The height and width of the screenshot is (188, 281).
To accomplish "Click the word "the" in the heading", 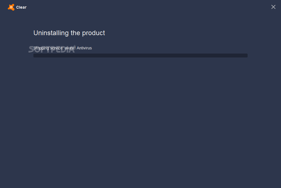I will click(75, 33).
